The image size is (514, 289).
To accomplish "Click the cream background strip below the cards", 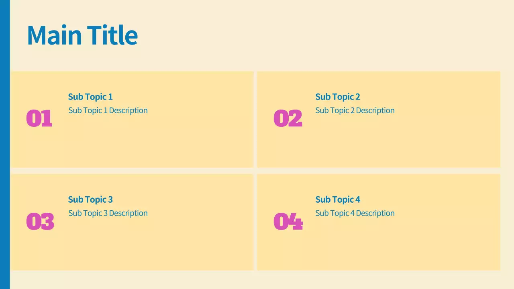I will tap(257, 280).
